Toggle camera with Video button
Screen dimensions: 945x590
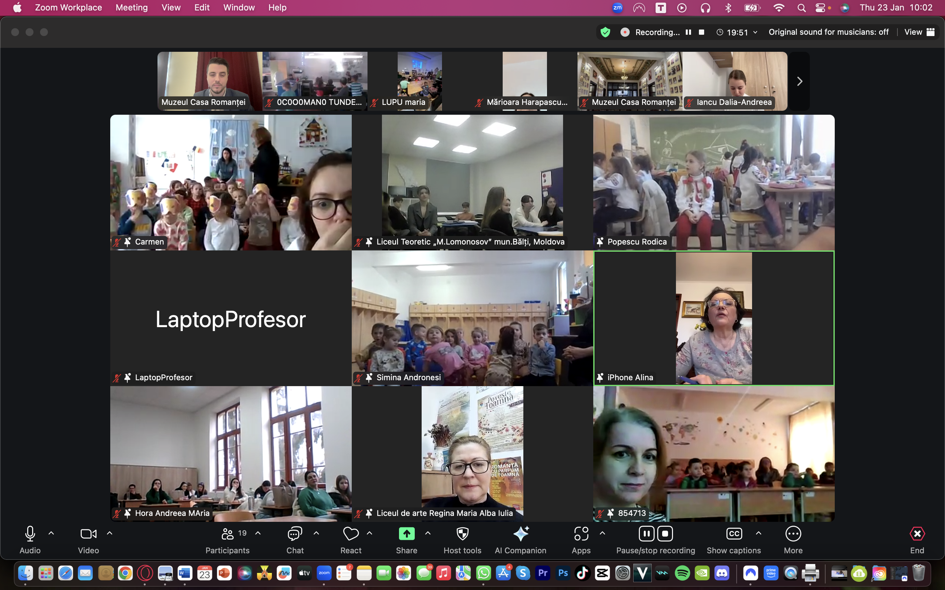[x=88, y=540]
